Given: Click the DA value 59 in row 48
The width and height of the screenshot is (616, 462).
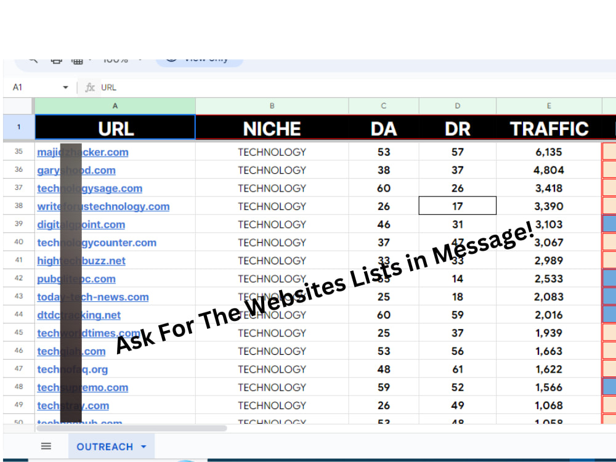Looking at the screenshot, I should click(384, 387).
